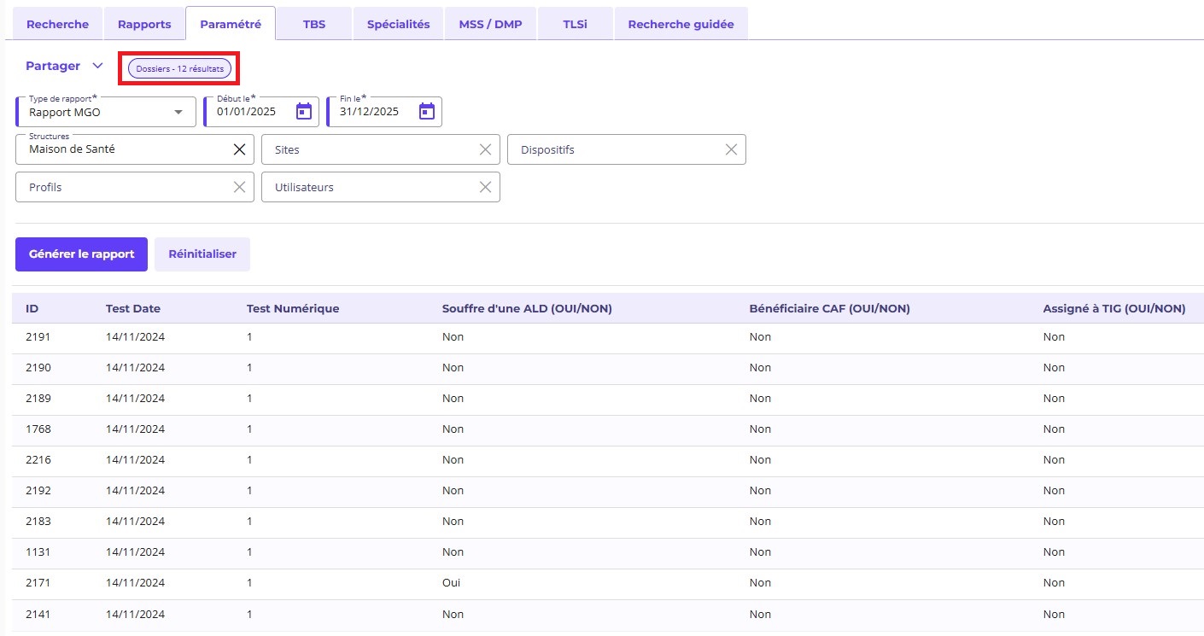Open the Sites selection field
This screenshot has width=1204, height=636.
[x=367, y=149]
